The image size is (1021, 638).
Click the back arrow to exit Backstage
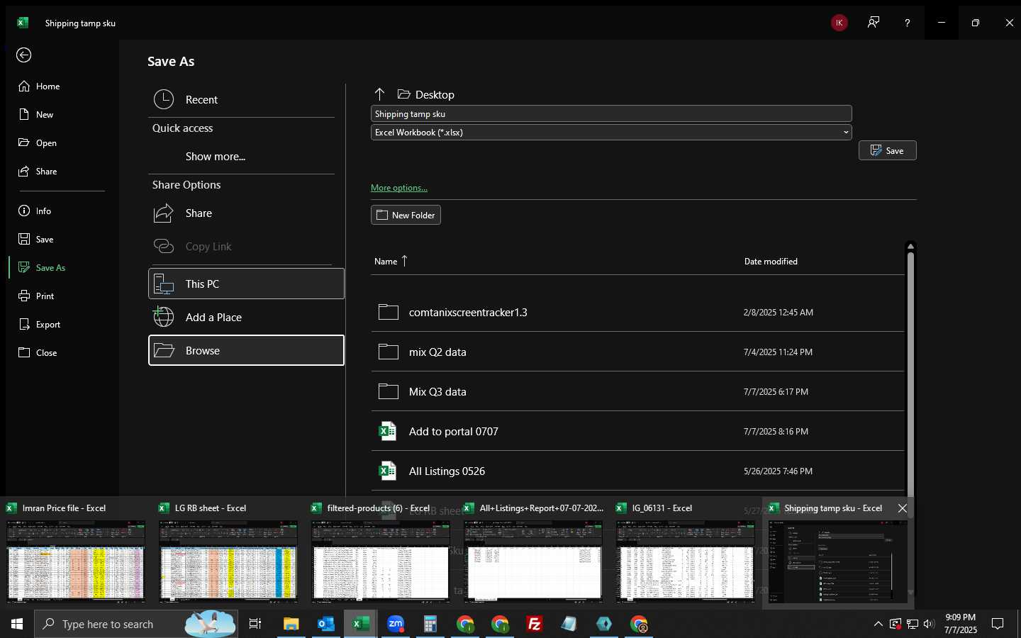pyautogui.click(x=24, y=55)
